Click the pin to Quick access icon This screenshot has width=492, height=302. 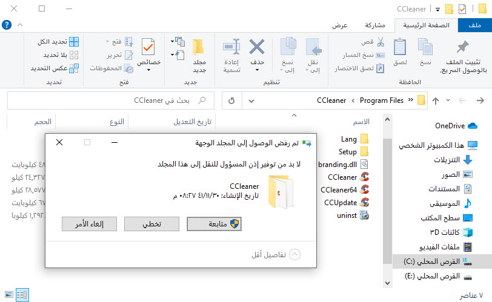point(462,47)
